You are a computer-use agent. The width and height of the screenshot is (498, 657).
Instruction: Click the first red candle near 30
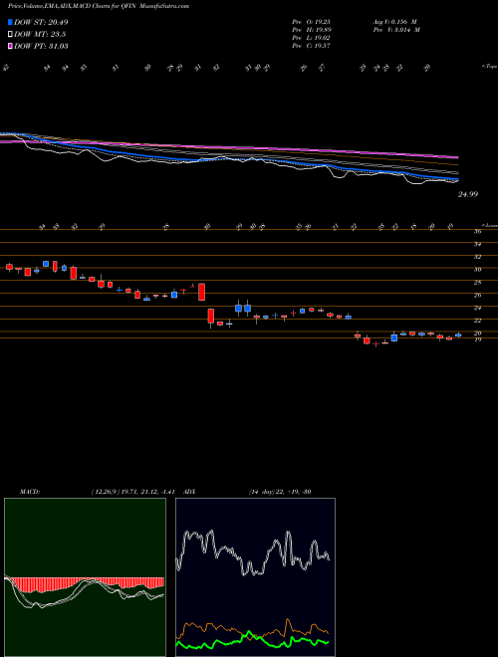point(9,267)
